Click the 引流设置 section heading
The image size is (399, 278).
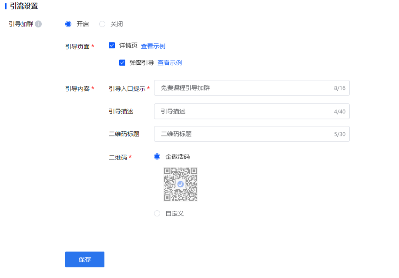click(24, 6)
